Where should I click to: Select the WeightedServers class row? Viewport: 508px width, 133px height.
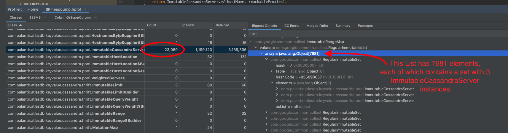pyautogui.click(x=127, y=78)
